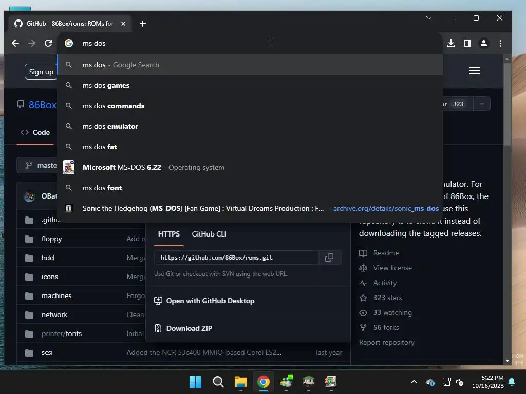Show hidden system tray icons
526x394 pixels.
tap(414, 382)
